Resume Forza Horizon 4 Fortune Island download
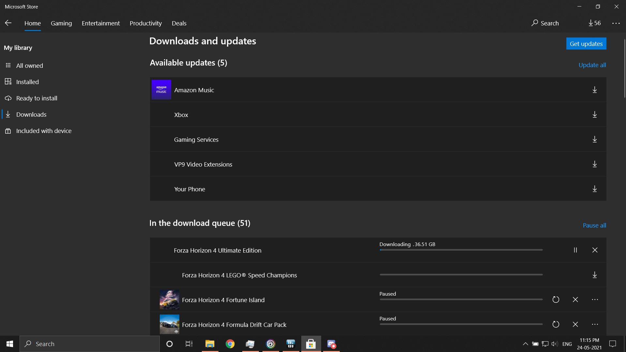 click(556, 300)
